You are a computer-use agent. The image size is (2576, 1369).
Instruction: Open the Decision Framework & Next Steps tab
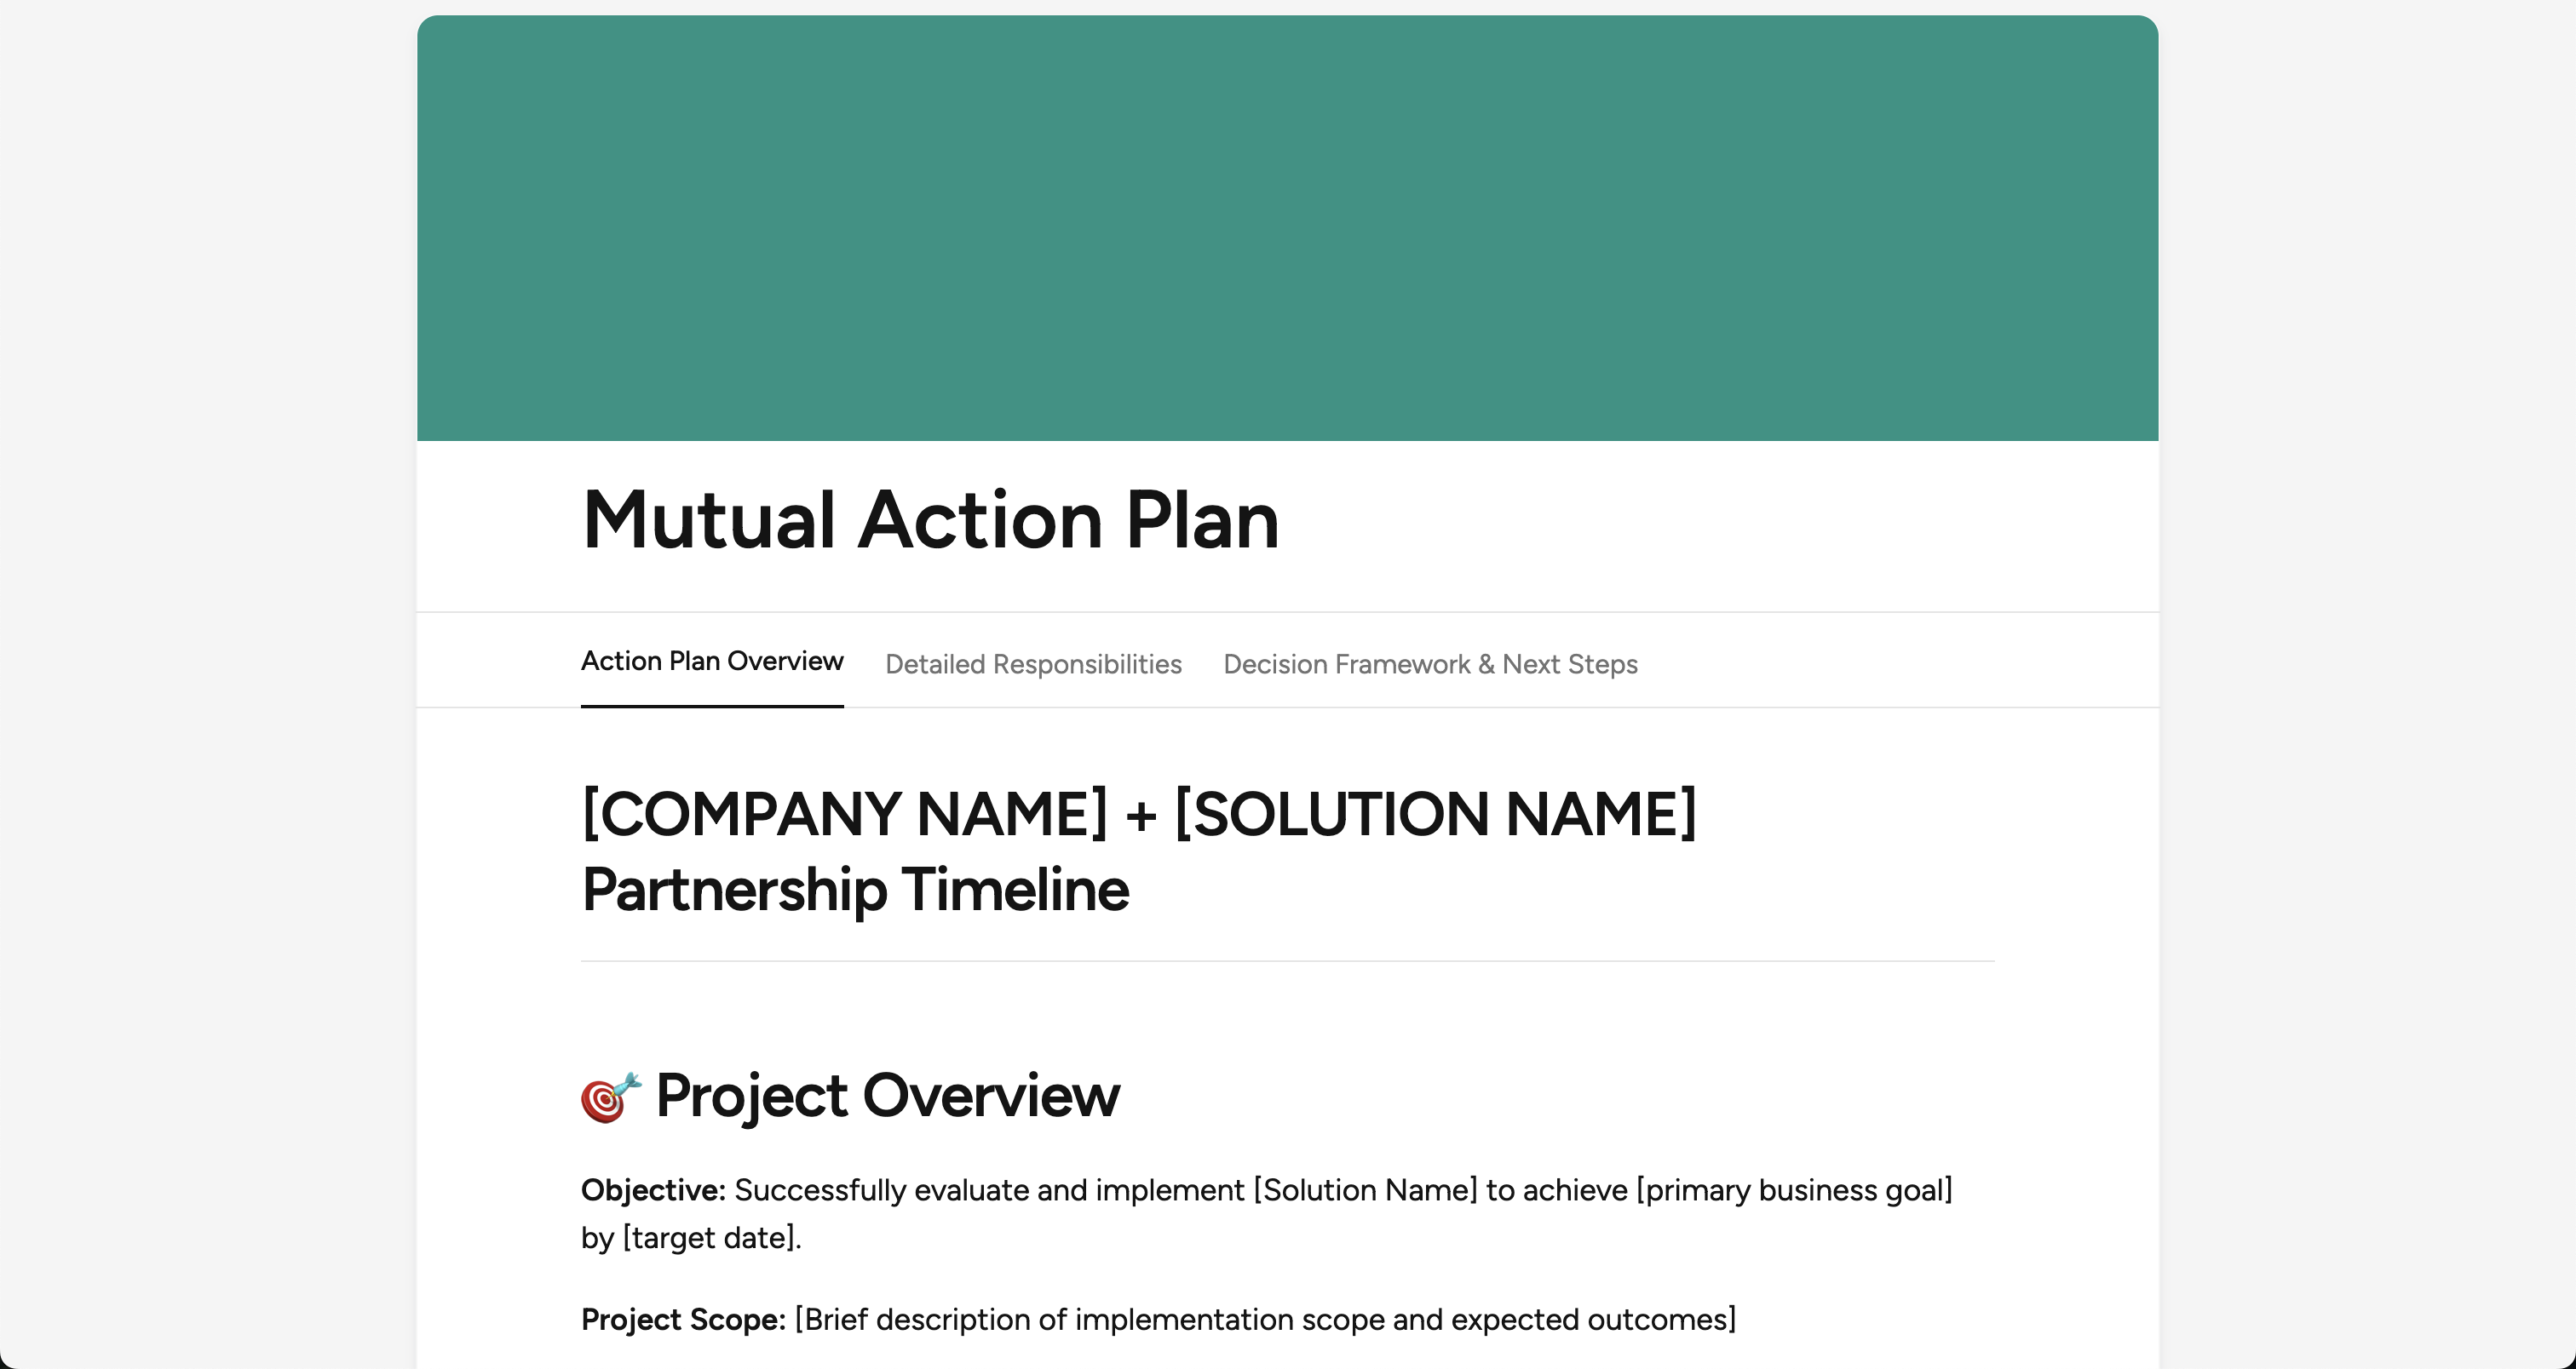point(1430,663)
